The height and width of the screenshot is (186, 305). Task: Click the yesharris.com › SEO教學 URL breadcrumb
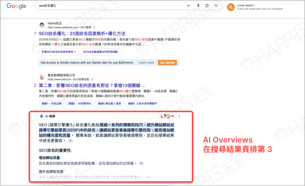[69, 27]
